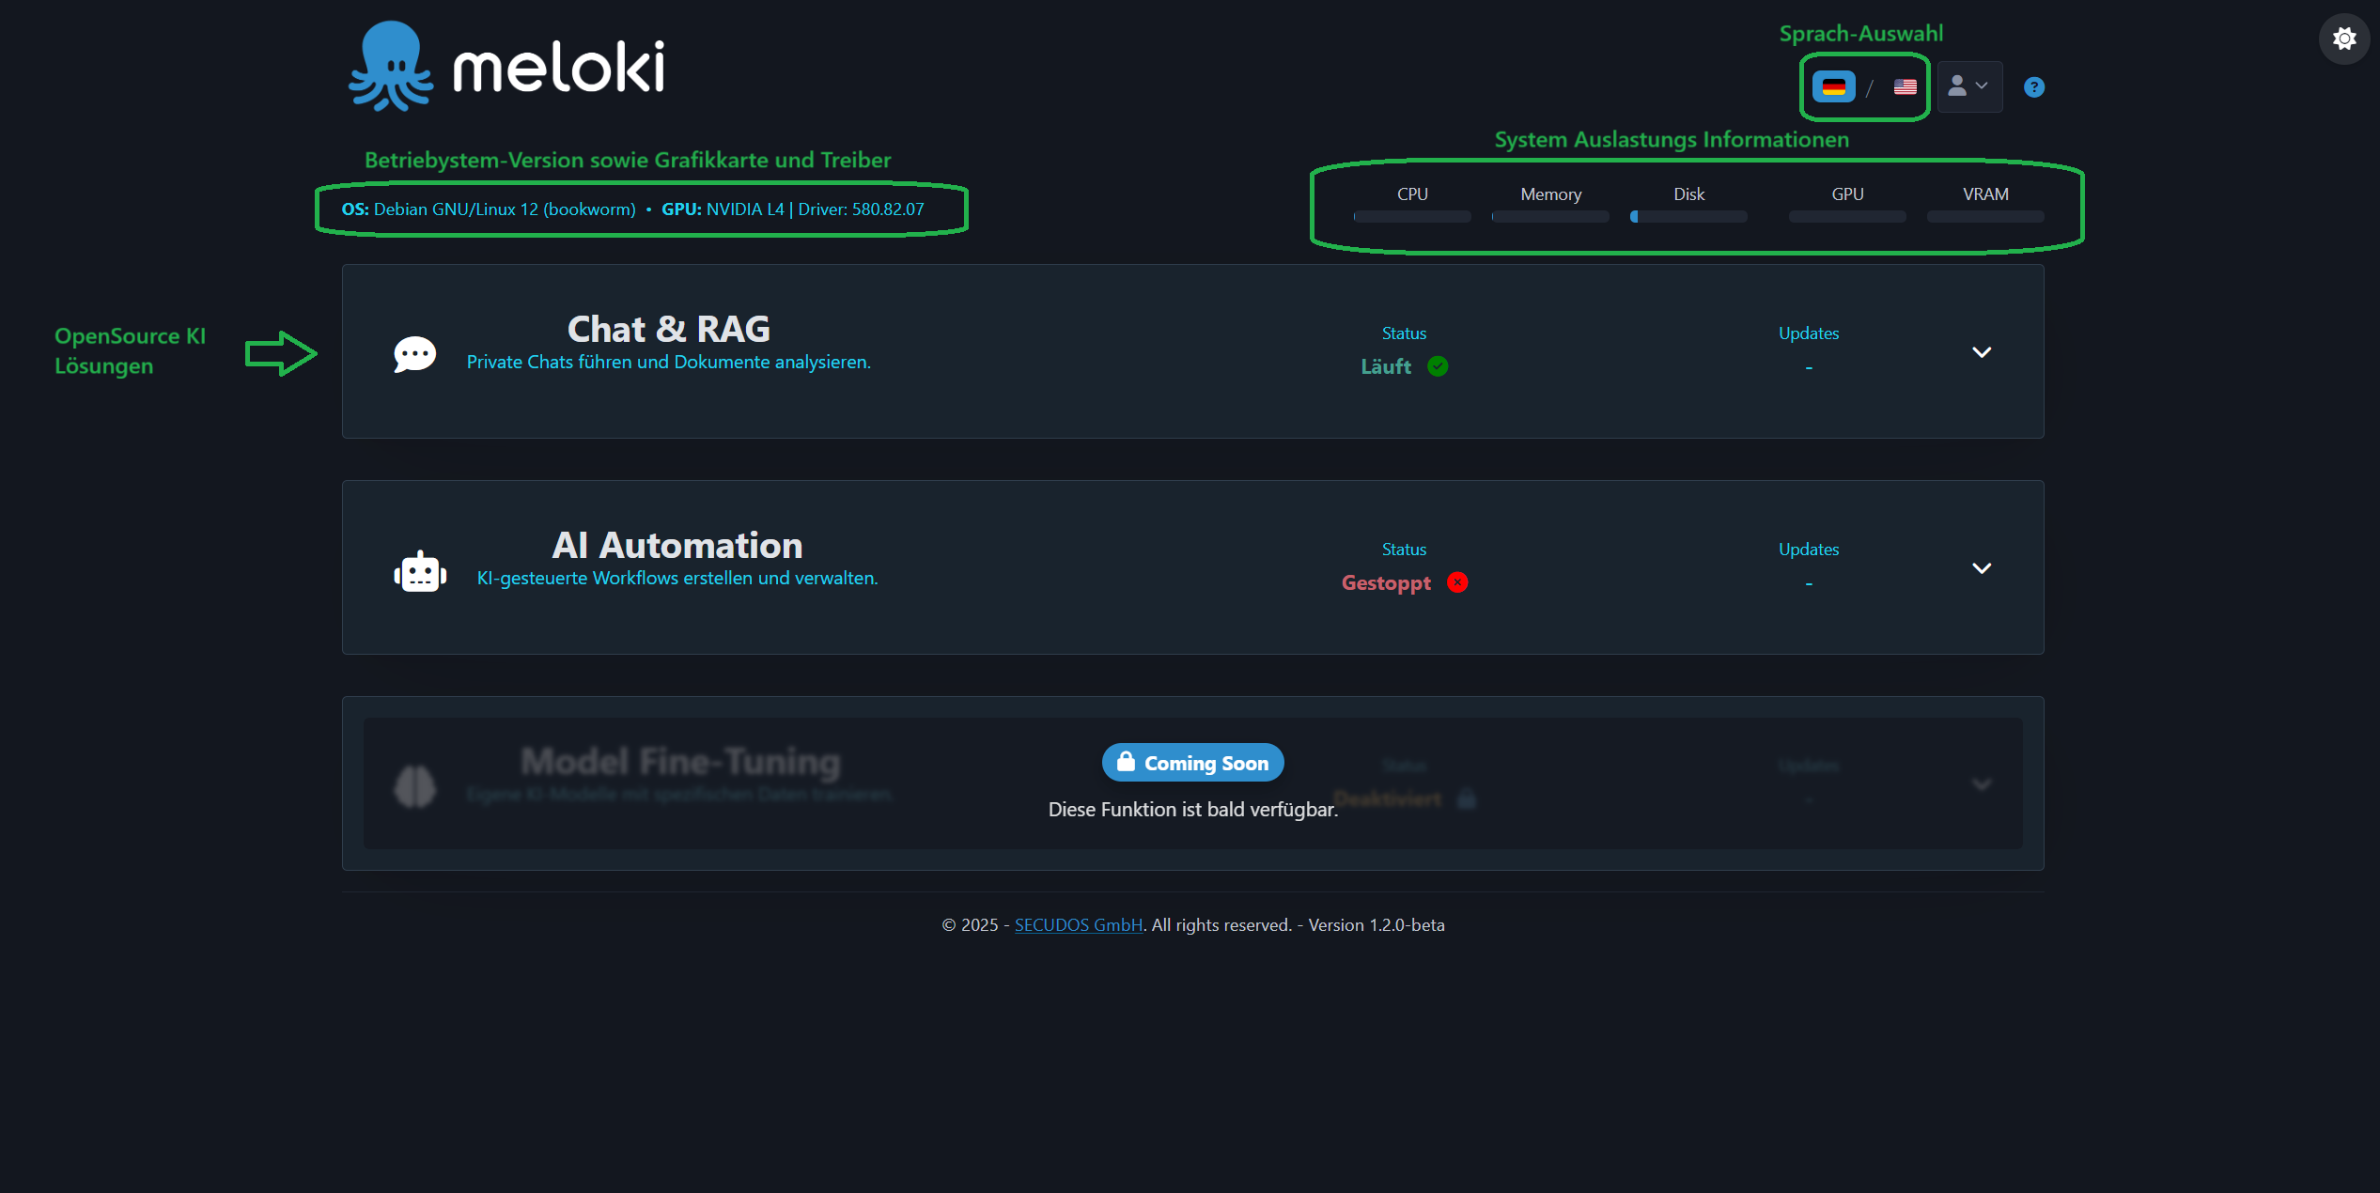
Task: Expand the AI Automation card details
Action: tap(1983, 568)
